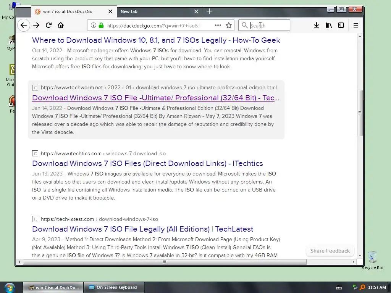Click the vertical scrollbar thumb
Screen dimensions: 391x293
point(360,113)
